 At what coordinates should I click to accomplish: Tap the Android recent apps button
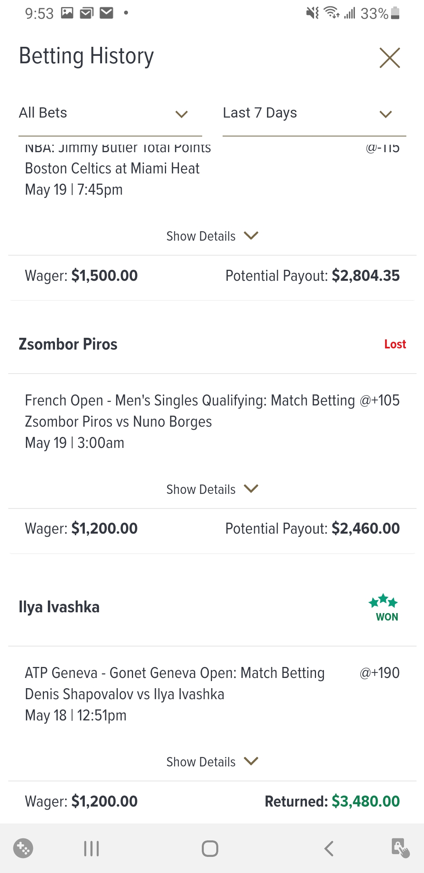point(91,848)
